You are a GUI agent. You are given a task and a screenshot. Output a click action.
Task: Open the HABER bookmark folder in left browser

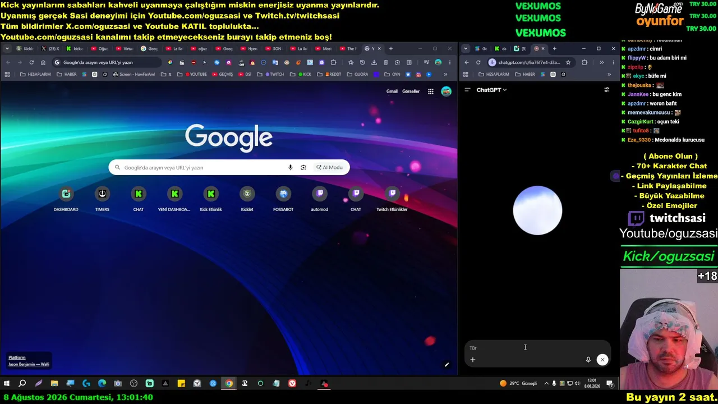point(67,75)
